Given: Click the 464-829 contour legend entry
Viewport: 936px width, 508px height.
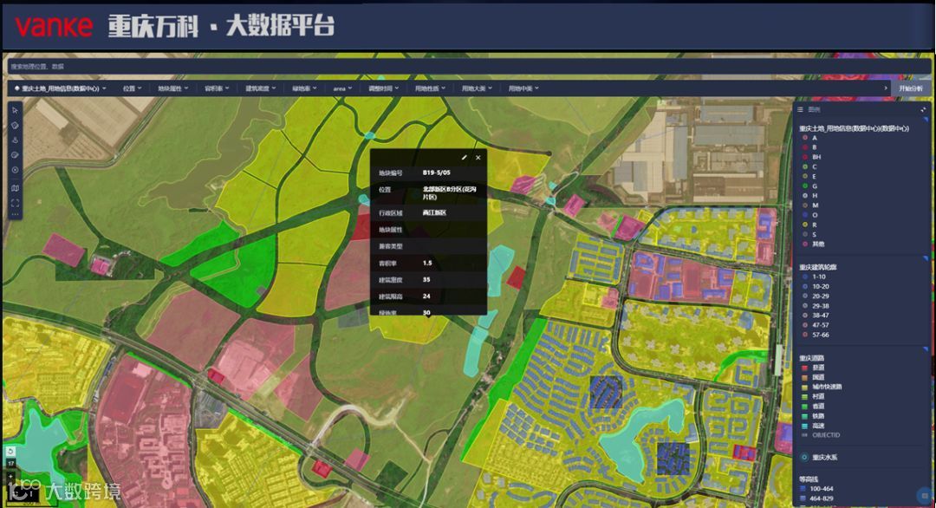Looking at the screenshot, I should coord(816,498).
